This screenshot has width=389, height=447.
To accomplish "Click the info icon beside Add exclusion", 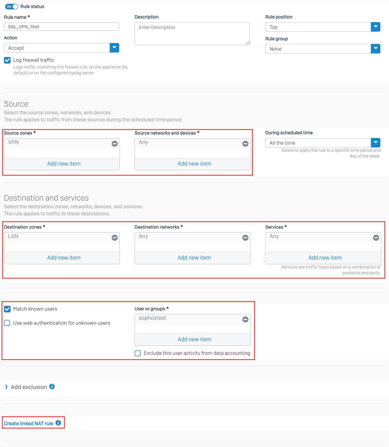I will click(52, 386).
